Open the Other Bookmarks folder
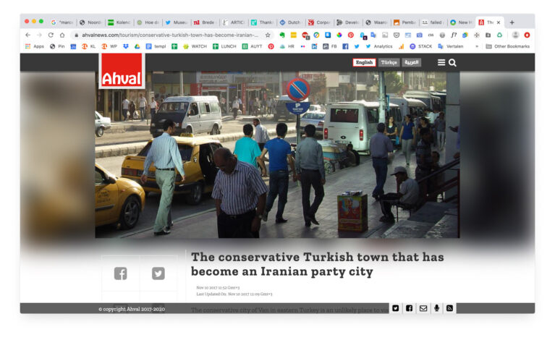This screenshot has width=555, height=340. click(508, 46)
